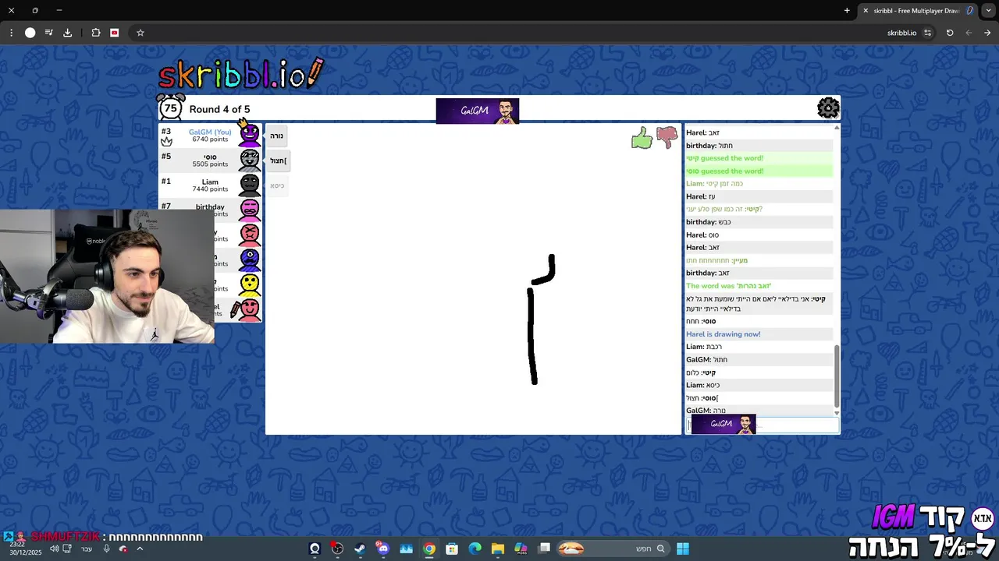Click the grey avatar of 5505-point player
This screenshot has width=999, height=561.
pos(250,160)
